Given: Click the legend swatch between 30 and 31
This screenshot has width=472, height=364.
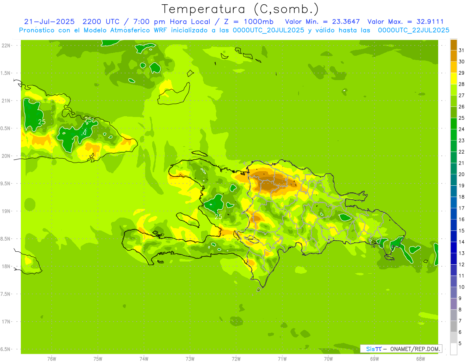Looking at the screenshot, I should click(x=454, y=56).
